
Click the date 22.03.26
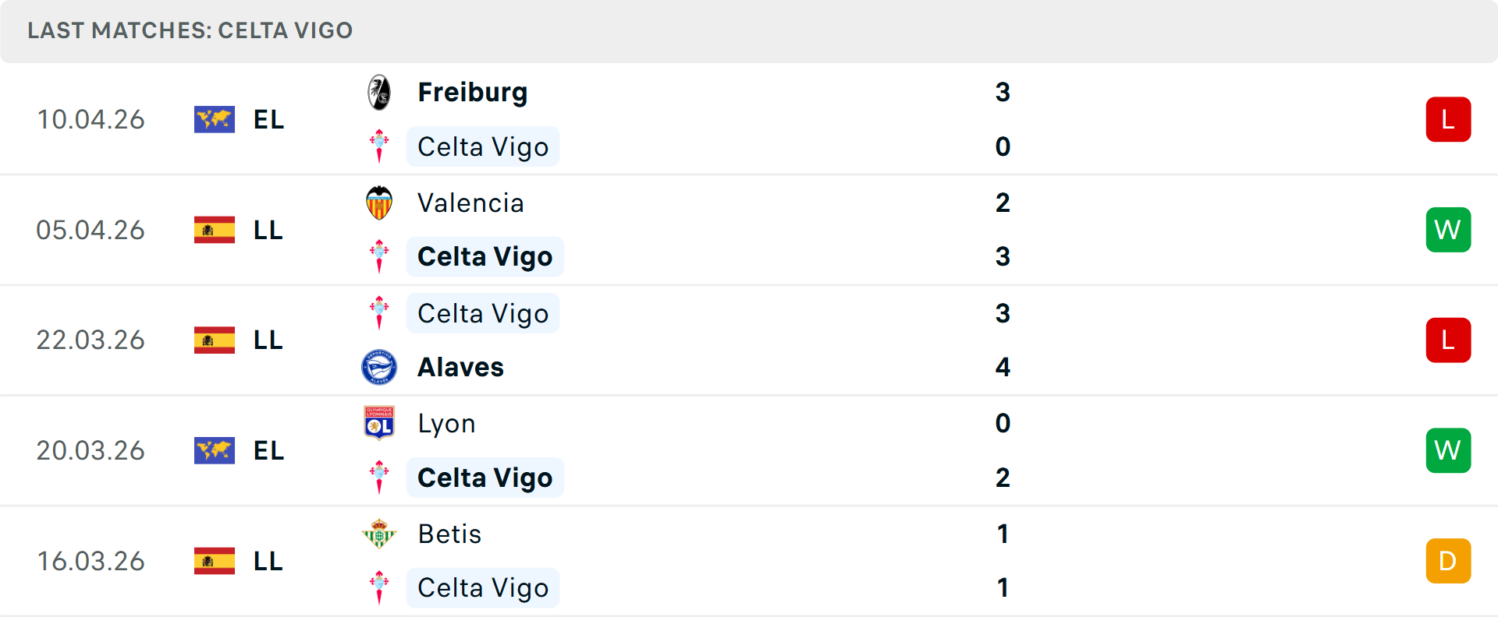[91, 340]
